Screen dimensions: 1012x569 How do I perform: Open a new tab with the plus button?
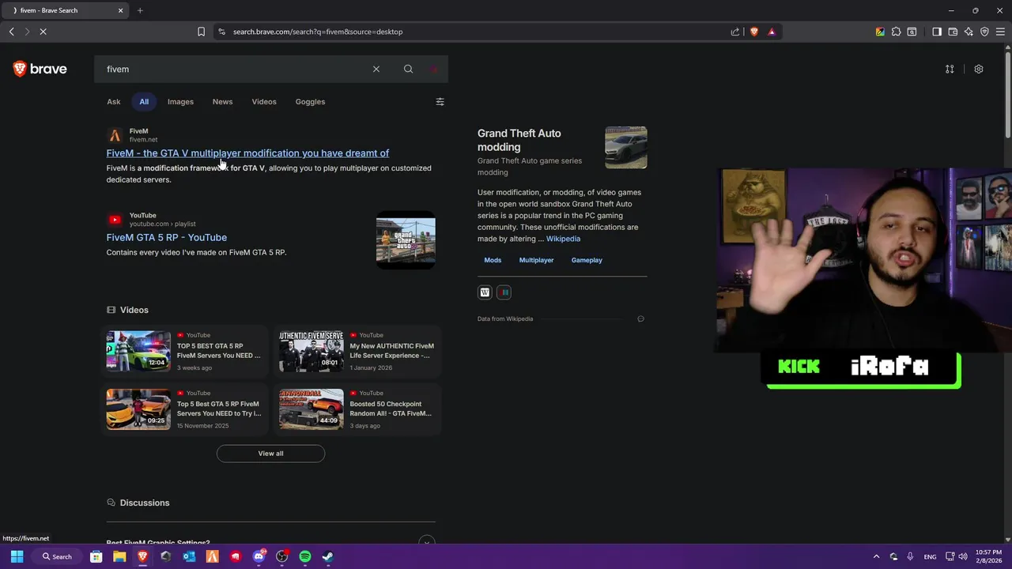[140, 10]
